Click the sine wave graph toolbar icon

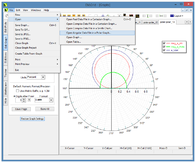[x=137, y=16]
